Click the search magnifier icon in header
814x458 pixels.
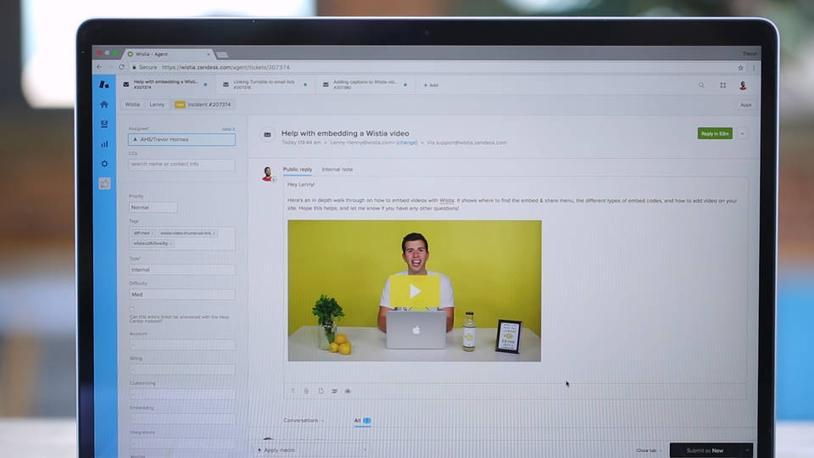701,85
